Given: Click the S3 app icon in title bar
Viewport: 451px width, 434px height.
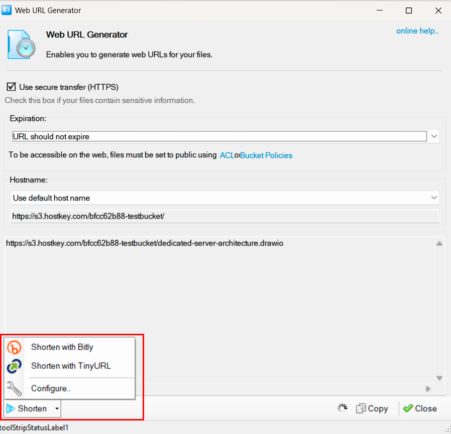Looking at the screenshot, I should tap(7, 10).
